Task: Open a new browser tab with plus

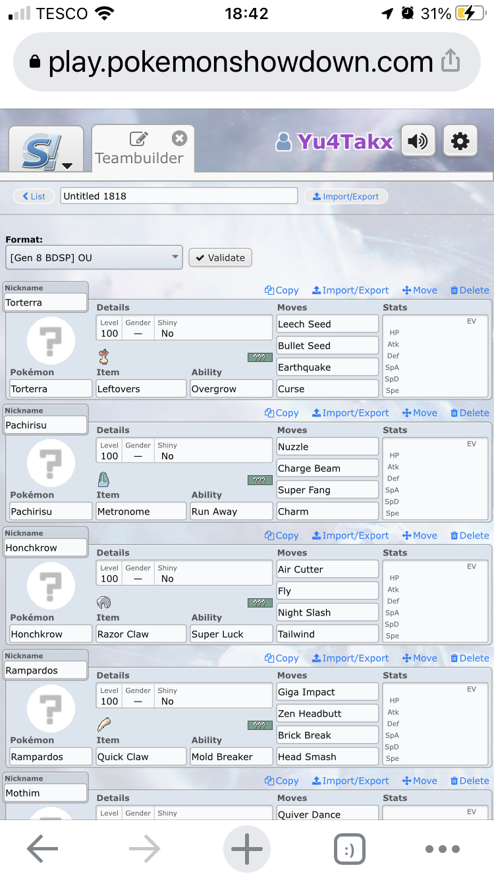Action: 247,849
